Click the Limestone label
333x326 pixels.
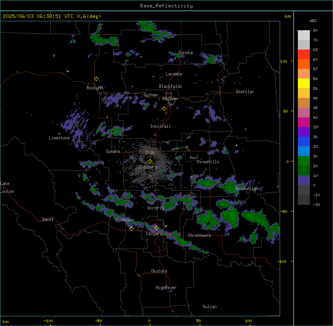click(x=59, y=138)
